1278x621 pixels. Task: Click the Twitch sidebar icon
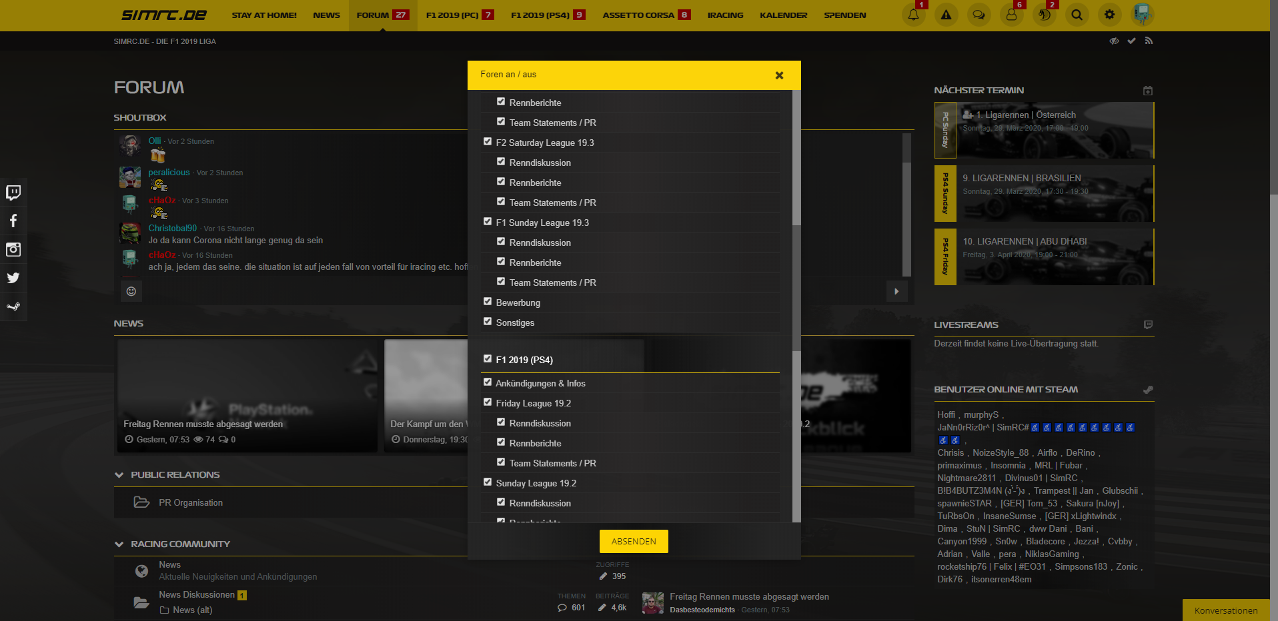[x=13, y=193]
